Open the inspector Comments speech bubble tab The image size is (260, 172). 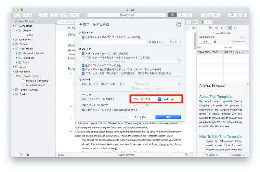235,28
